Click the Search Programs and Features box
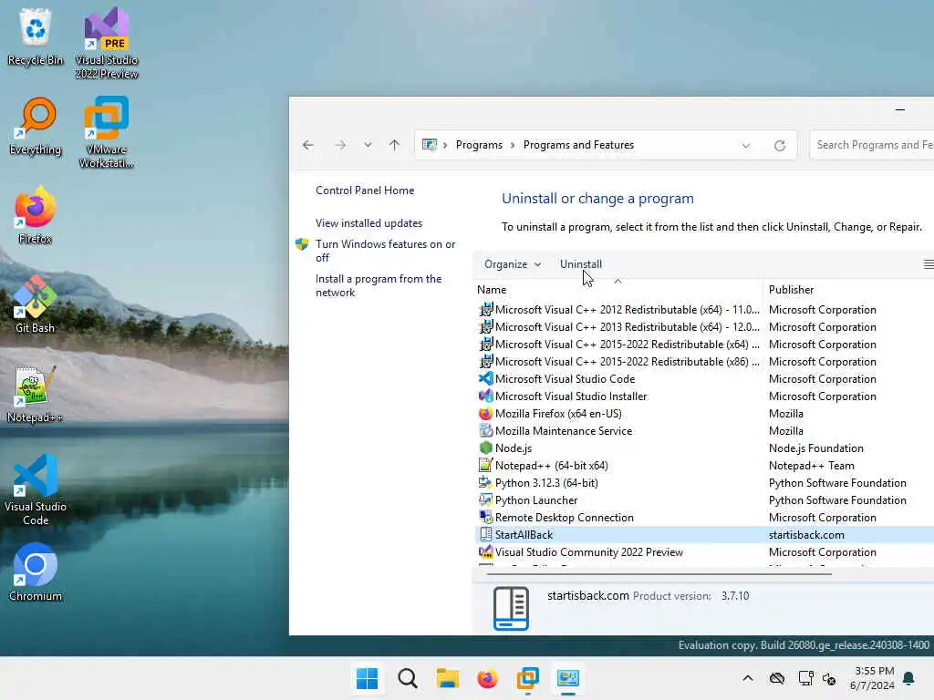 point(871,145)
